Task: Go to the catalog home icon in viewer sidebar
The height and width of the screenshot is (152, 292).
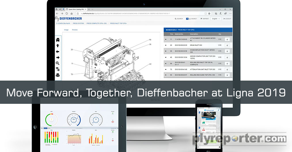Action: click(58, 40)
